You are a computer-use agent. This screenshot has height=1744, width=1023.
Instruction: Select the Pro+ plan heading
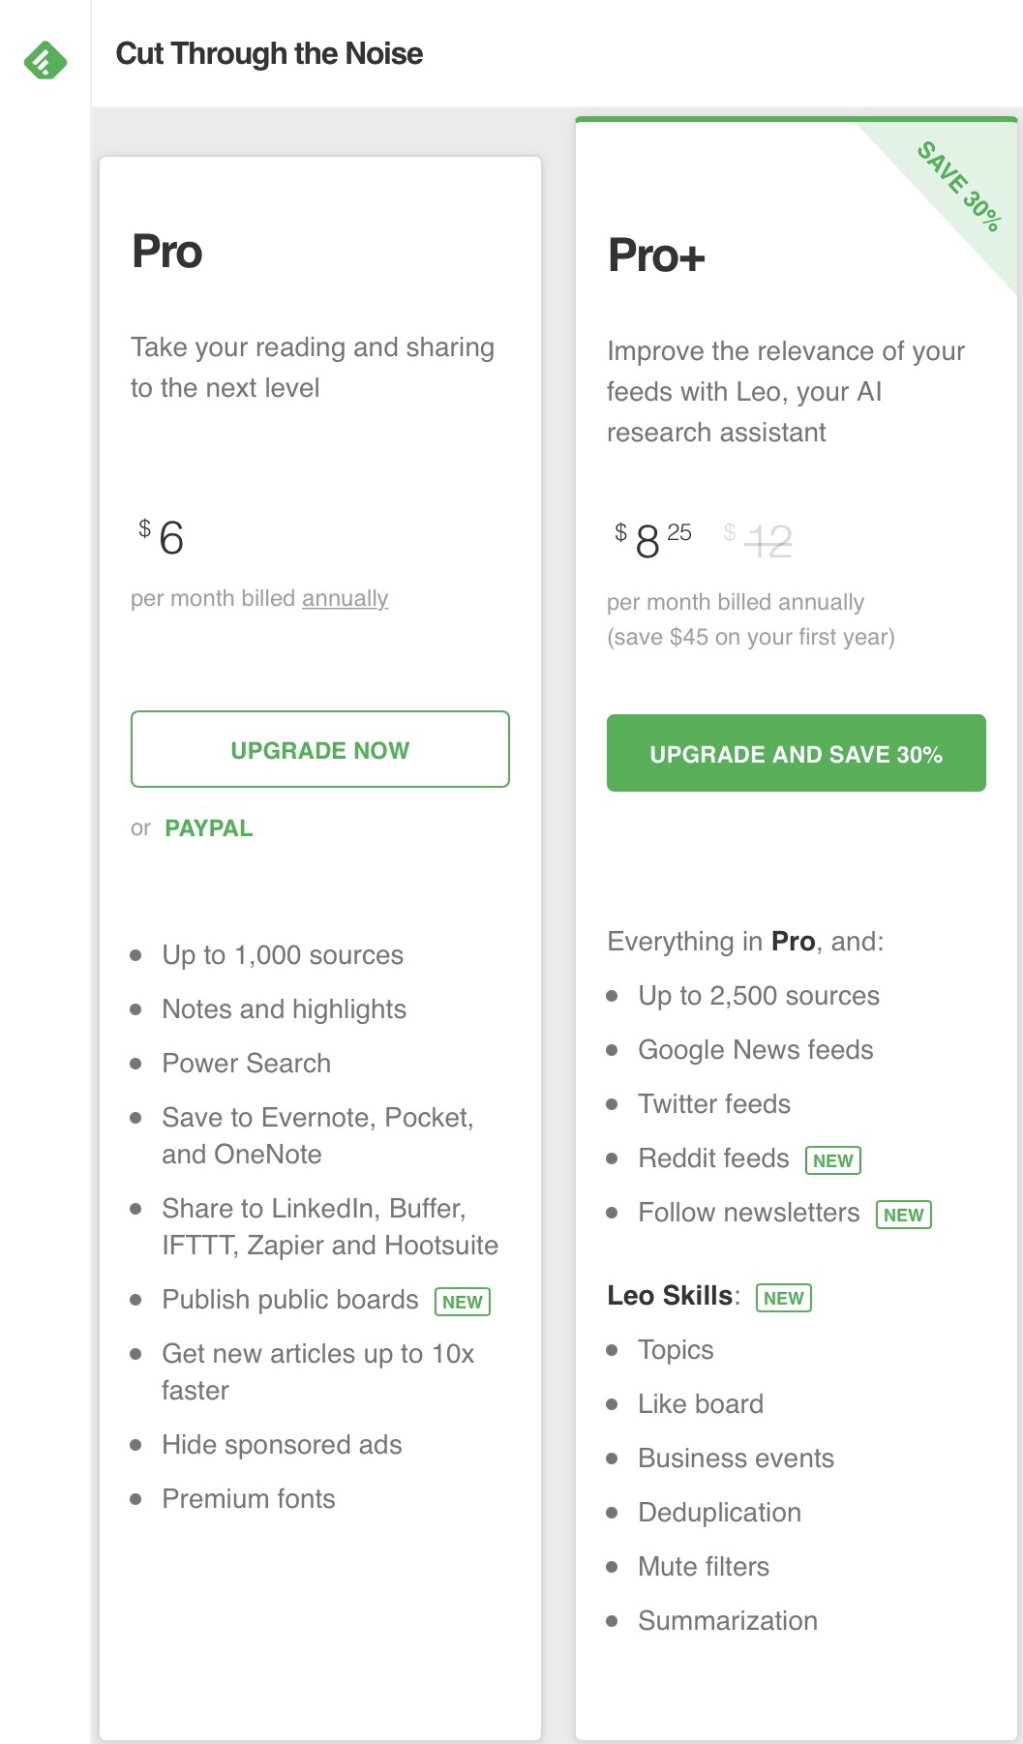click(x=656, y=256)
